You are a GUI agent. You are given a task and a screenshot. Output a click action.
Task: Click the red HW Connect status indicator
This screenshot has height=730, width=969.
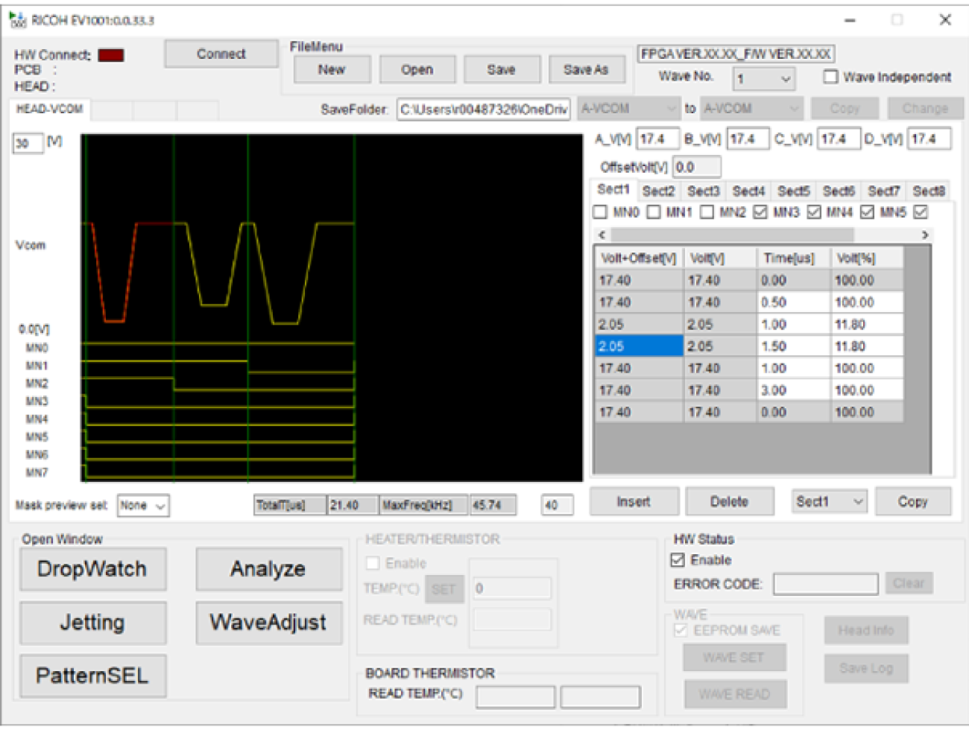click(x=110, y=54)
